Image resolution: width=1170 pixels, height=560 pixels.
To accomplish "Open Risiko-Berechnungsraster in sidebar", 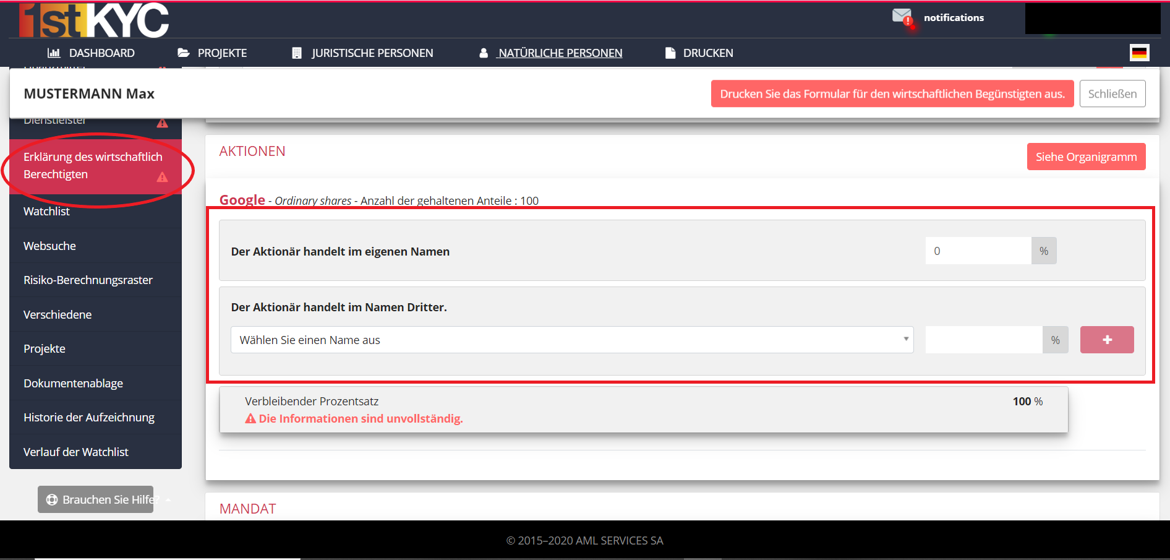I will 95,280.
